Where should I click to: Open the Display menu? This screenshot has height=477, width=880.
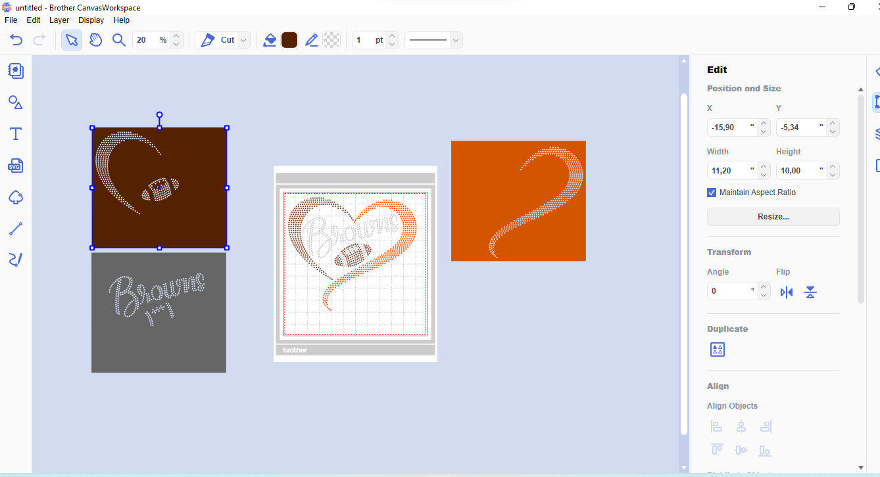click(91, 20)
